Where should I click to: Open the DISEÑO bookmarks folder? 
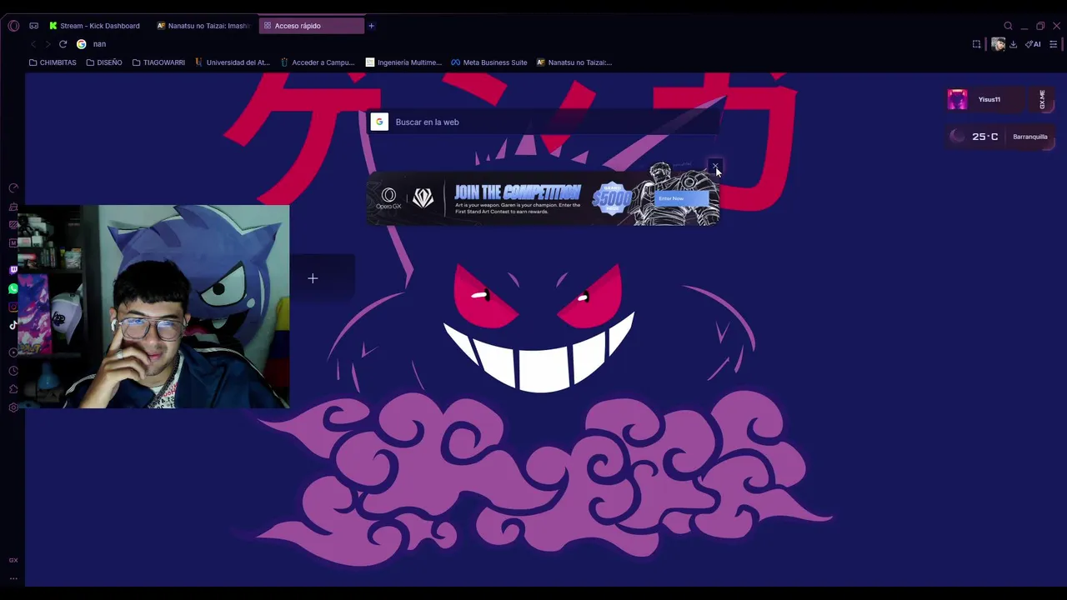pyautogui.click(x=104, y=62)
